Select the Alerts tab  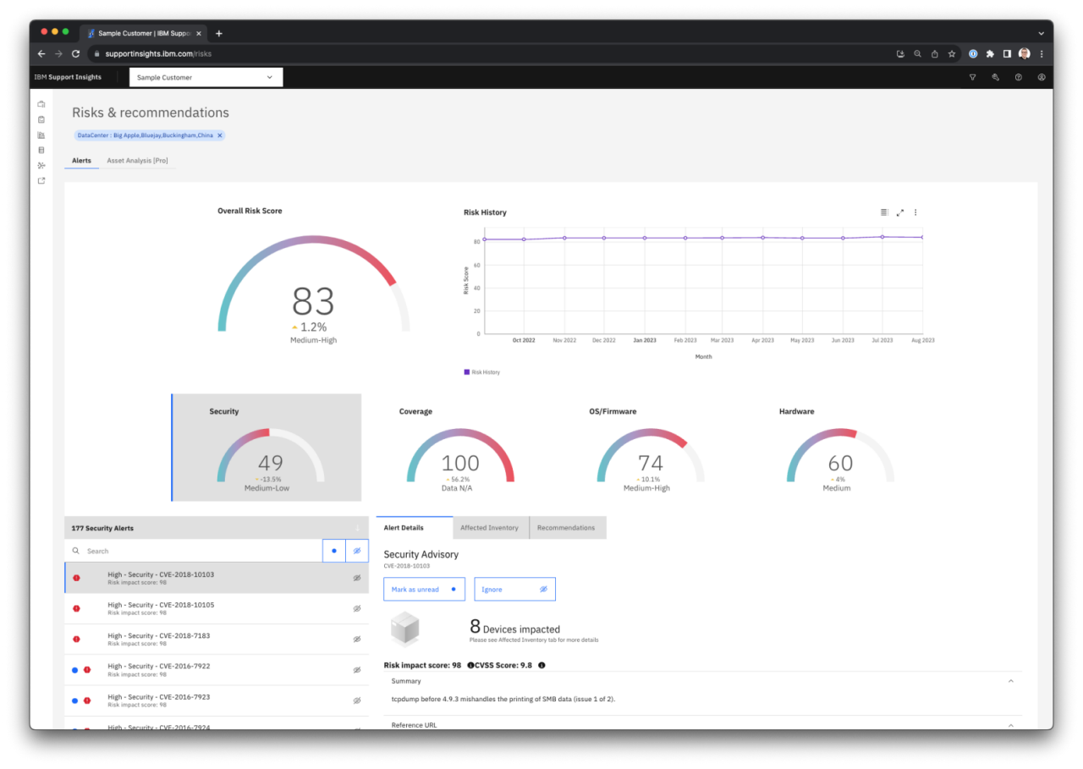[x=82, y=160]
